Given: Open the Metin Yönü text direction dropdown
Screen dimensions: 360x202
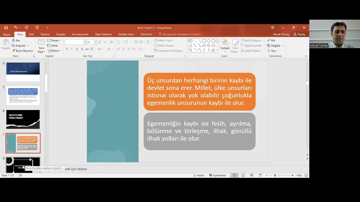Looking at the screenshot, I should [164, 40].
